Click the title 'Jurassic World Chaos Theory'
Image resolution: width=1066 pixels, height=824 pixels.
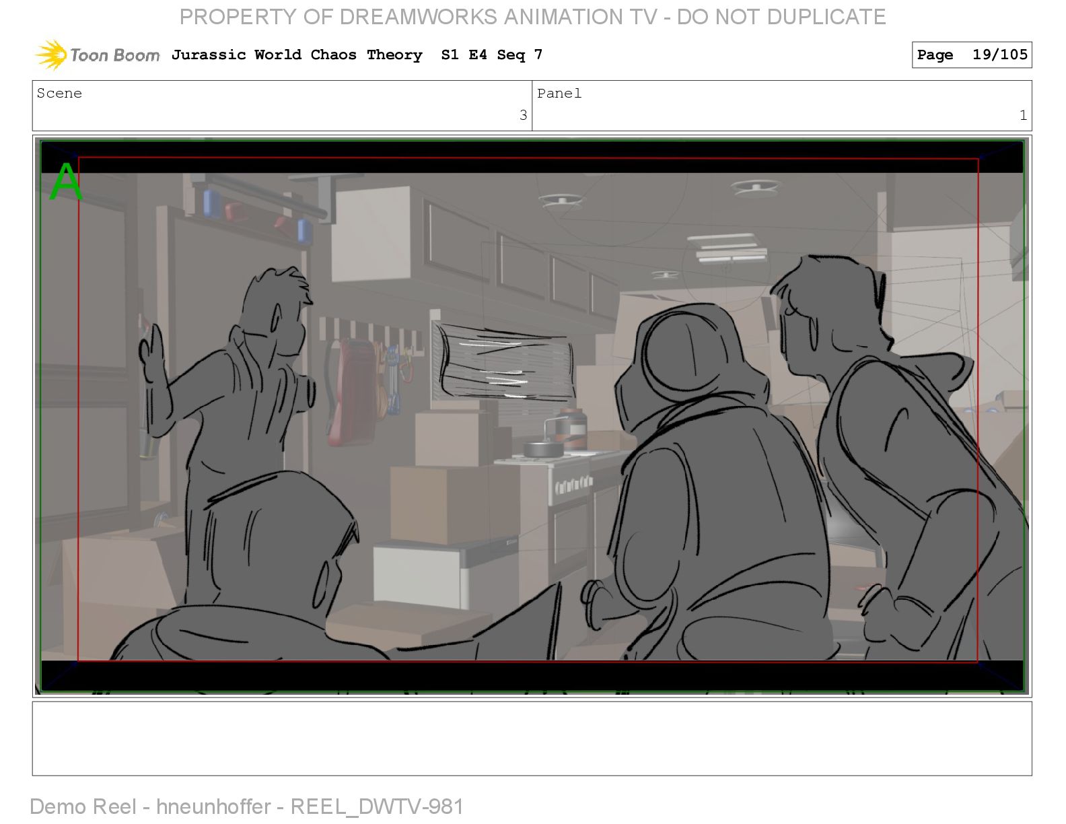(x=297, y=55)
